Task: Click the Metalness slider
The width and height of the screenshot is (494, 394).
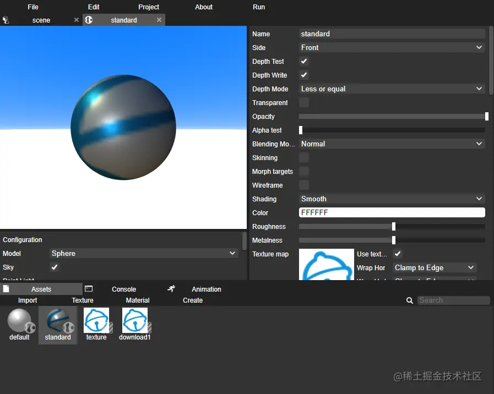Action: point(392,240)
